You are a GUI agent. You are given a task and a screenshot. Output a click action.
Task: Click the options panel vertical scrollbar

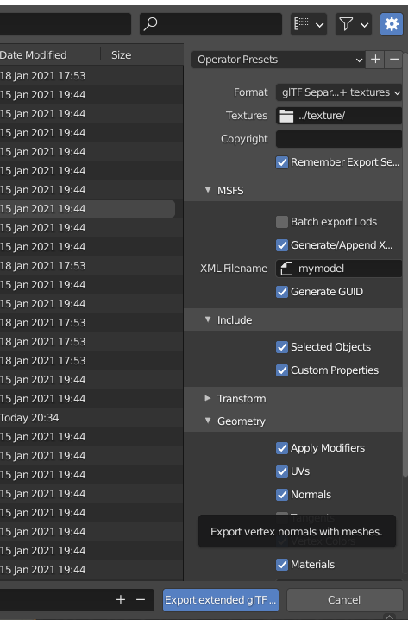pyautogui.click(x=405, y=265)
